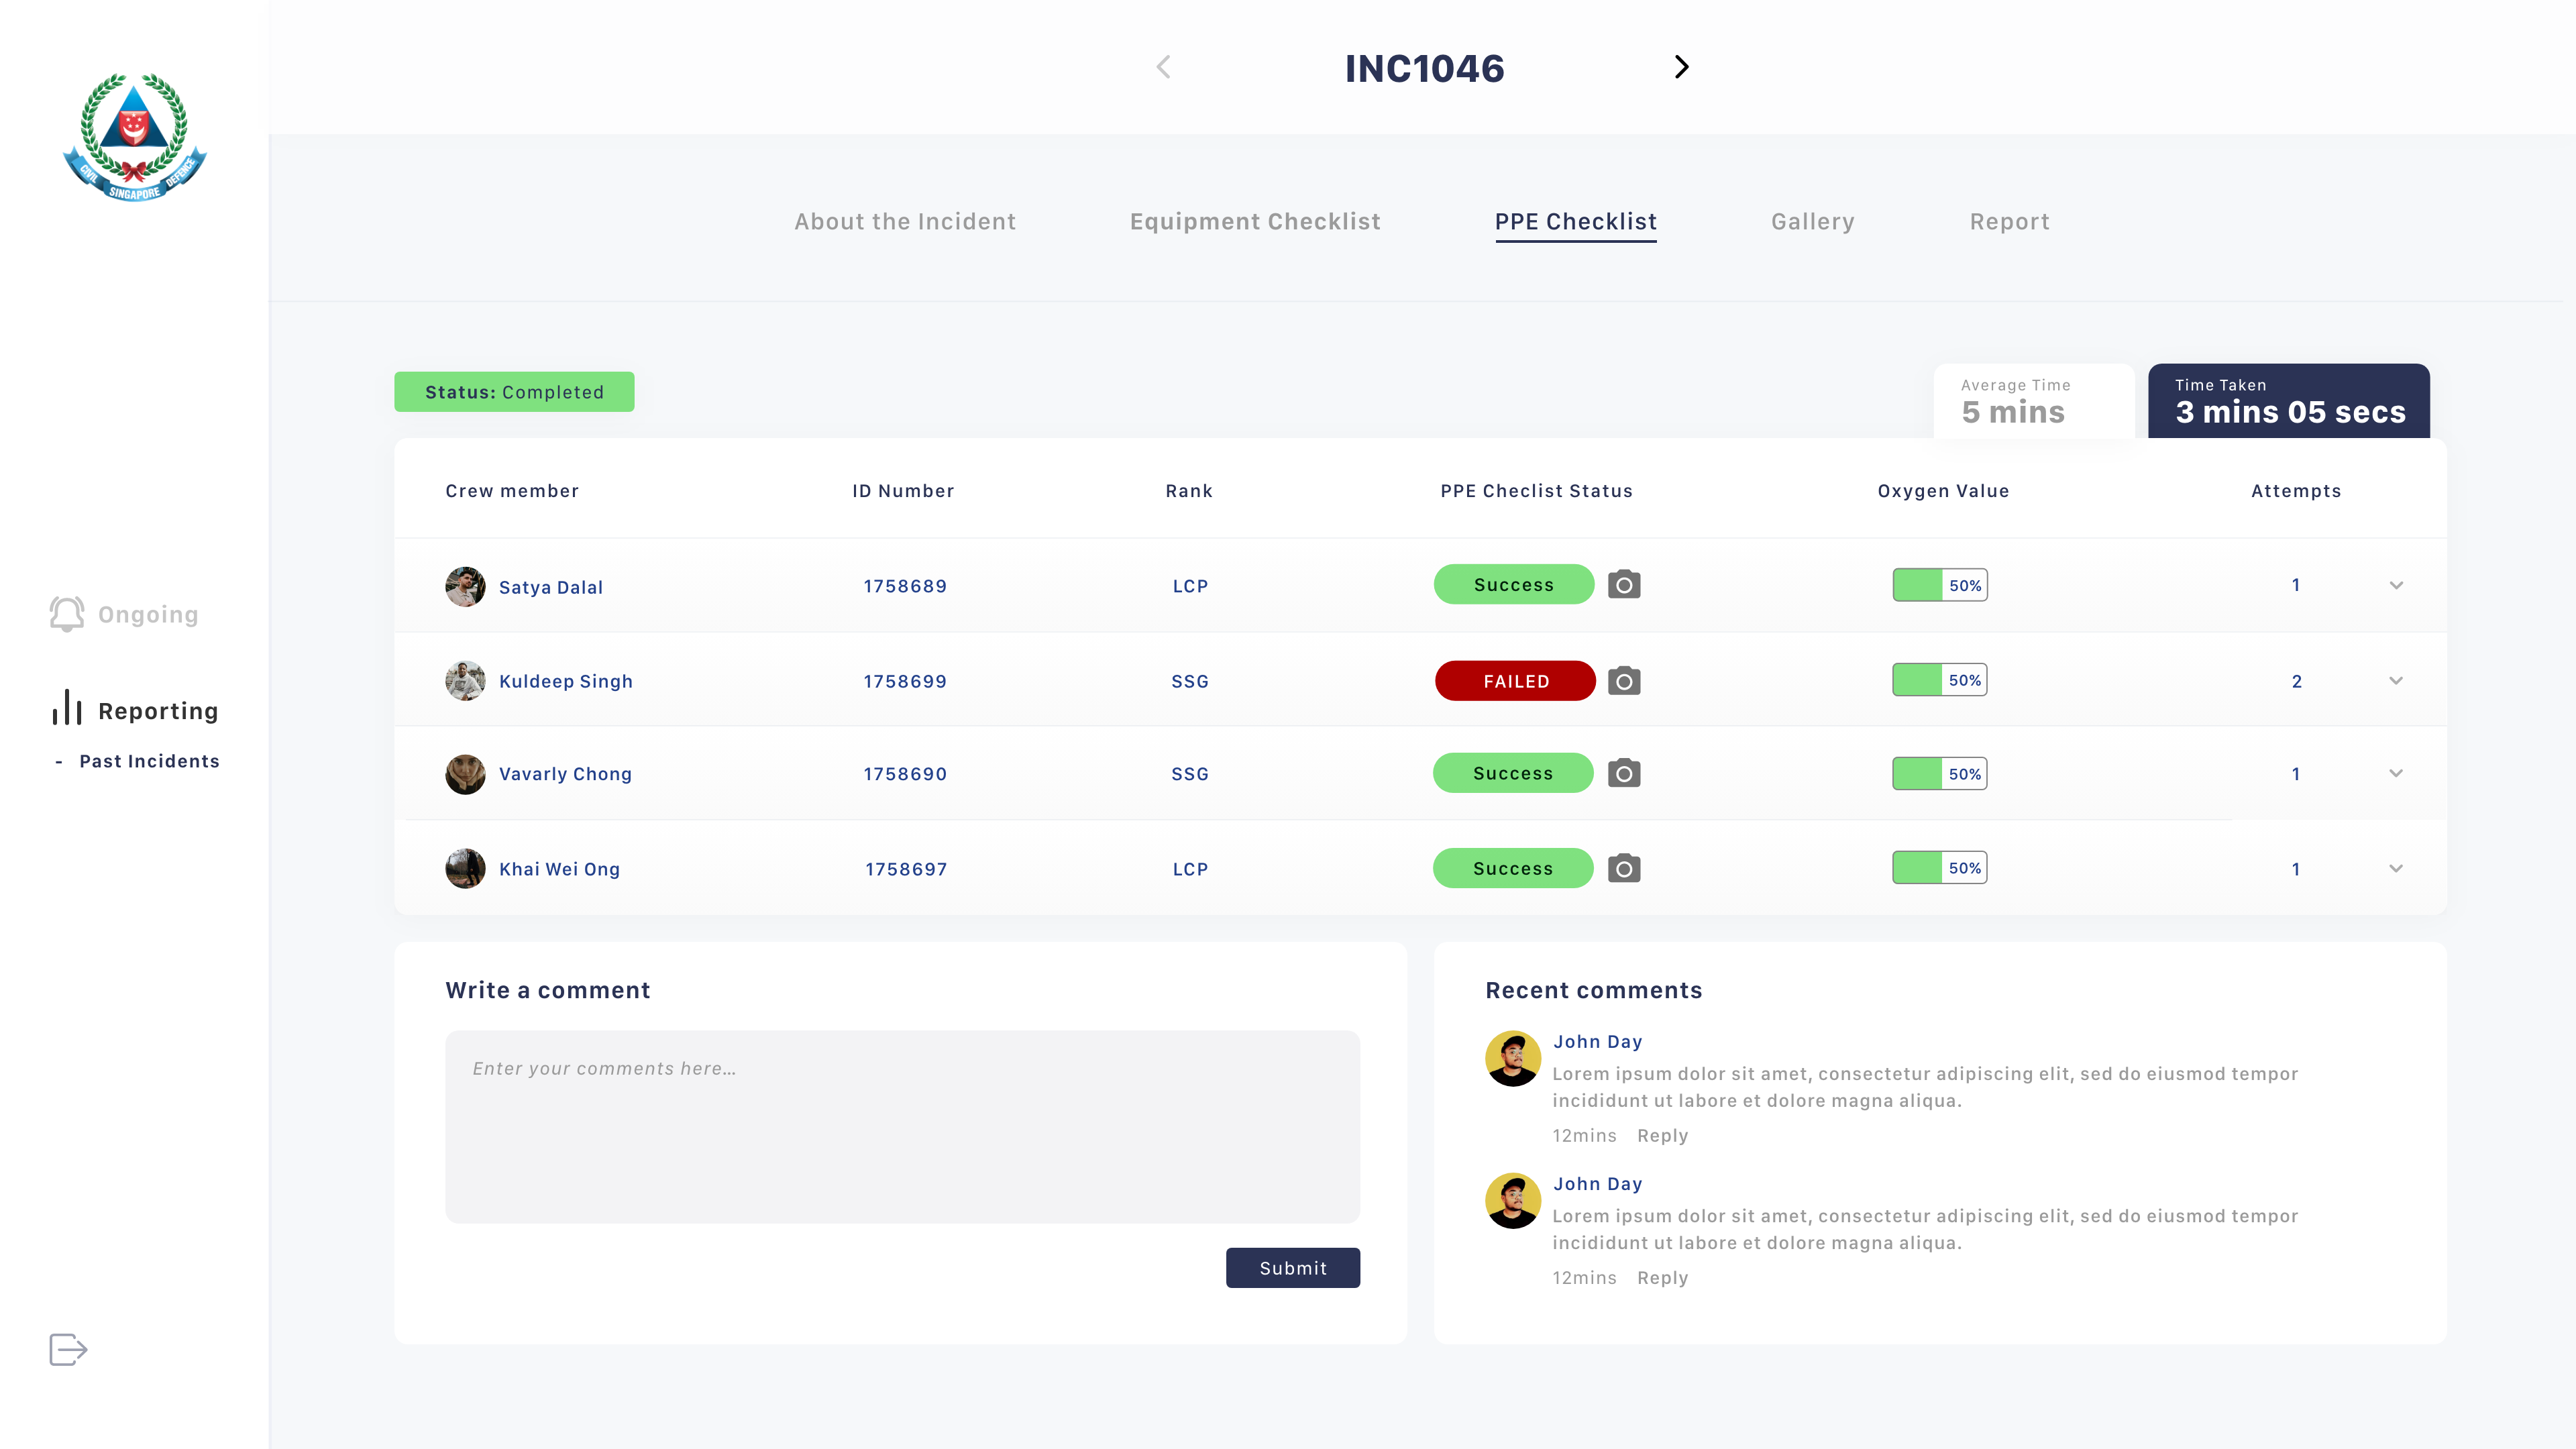The height and width of the screenshot is (1449, 2576).
Task: Open the Report tab
Action: point(2010,222)
